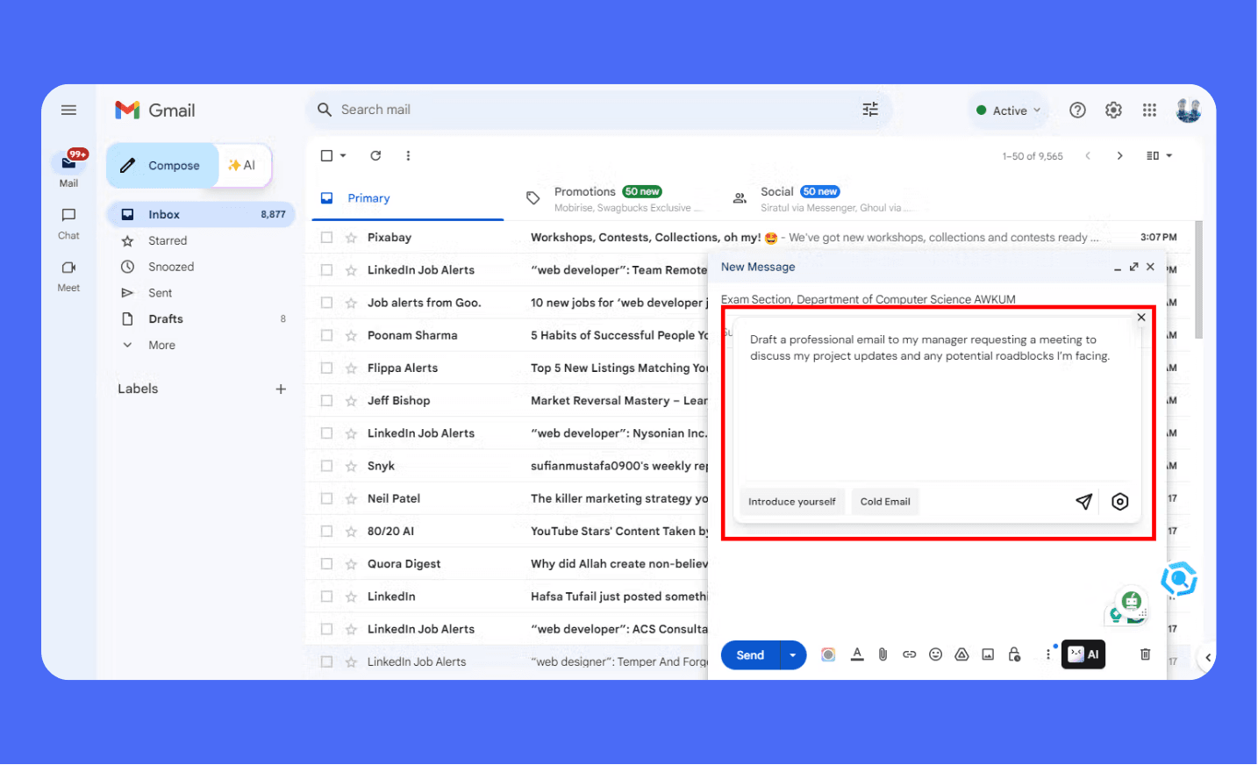Click the AI button next to Compose

point(243,165)
